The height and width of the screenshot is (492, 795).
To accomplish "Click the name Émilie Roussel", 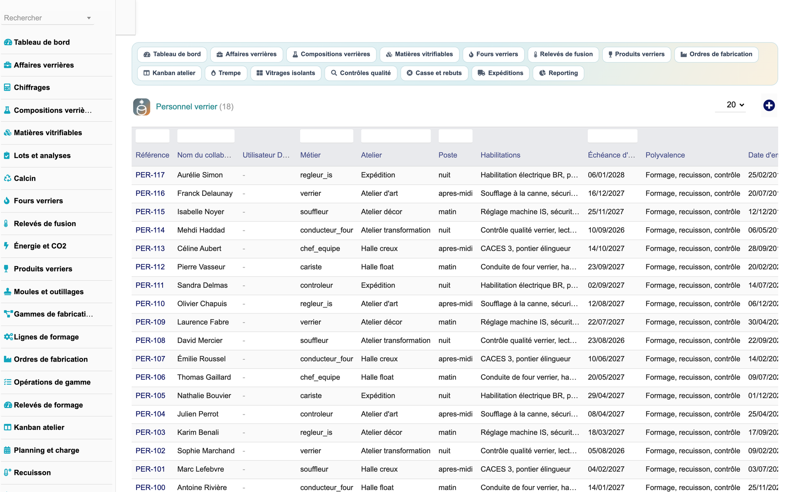I will (x=201, y=359).
